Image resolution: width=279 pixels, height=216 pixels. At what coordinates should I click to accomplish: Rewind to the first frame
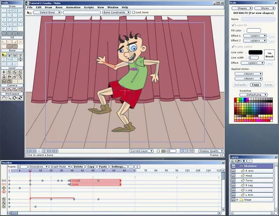[28, 151]
